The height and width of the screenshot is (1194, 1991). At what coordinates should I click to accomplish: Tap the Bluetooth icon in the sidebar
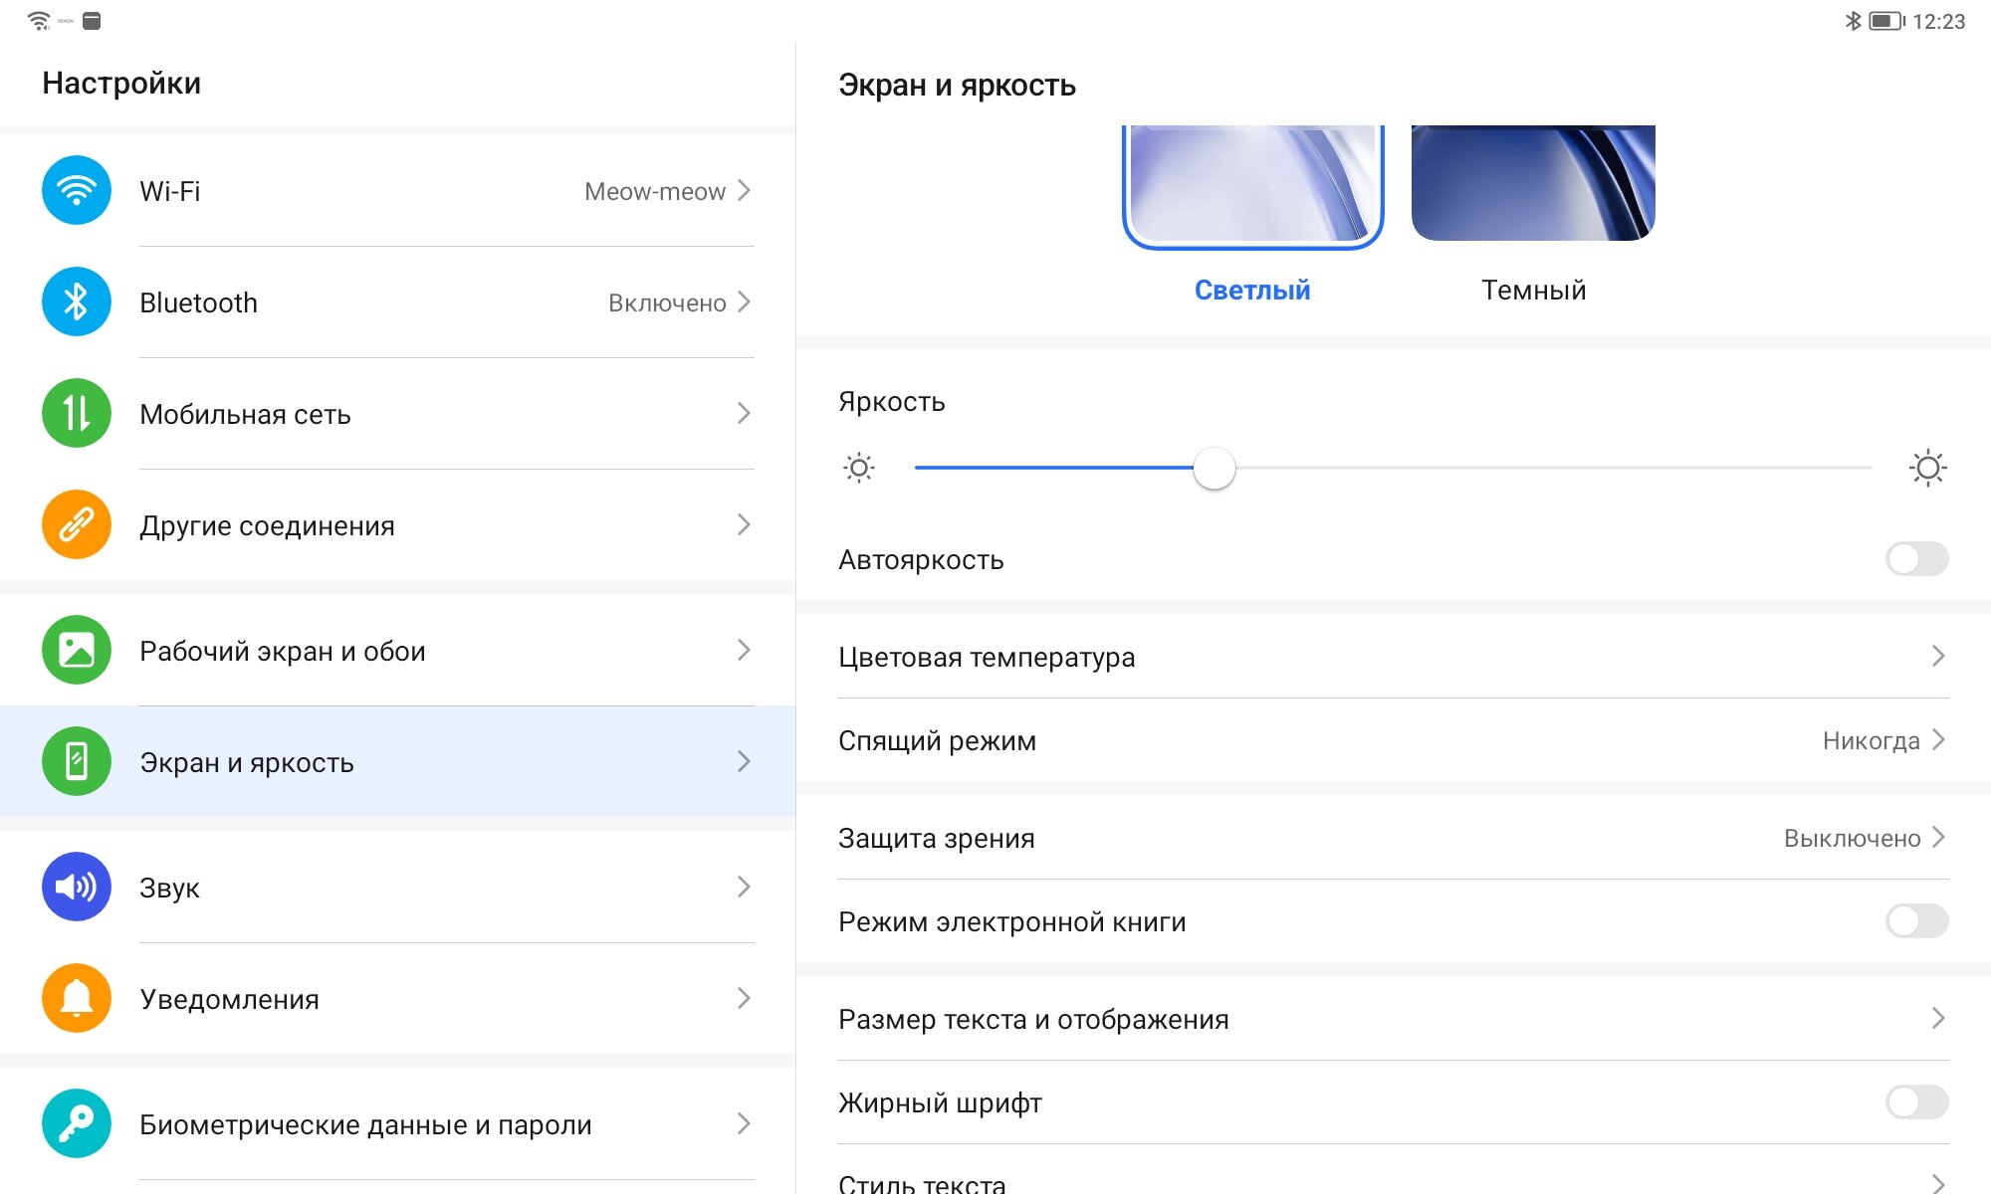(77, 301)
